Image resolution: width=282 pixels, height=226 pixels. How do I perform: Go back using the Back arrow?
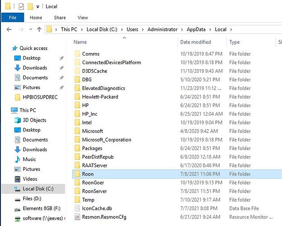pyautogui.click(x=9, y=29)
